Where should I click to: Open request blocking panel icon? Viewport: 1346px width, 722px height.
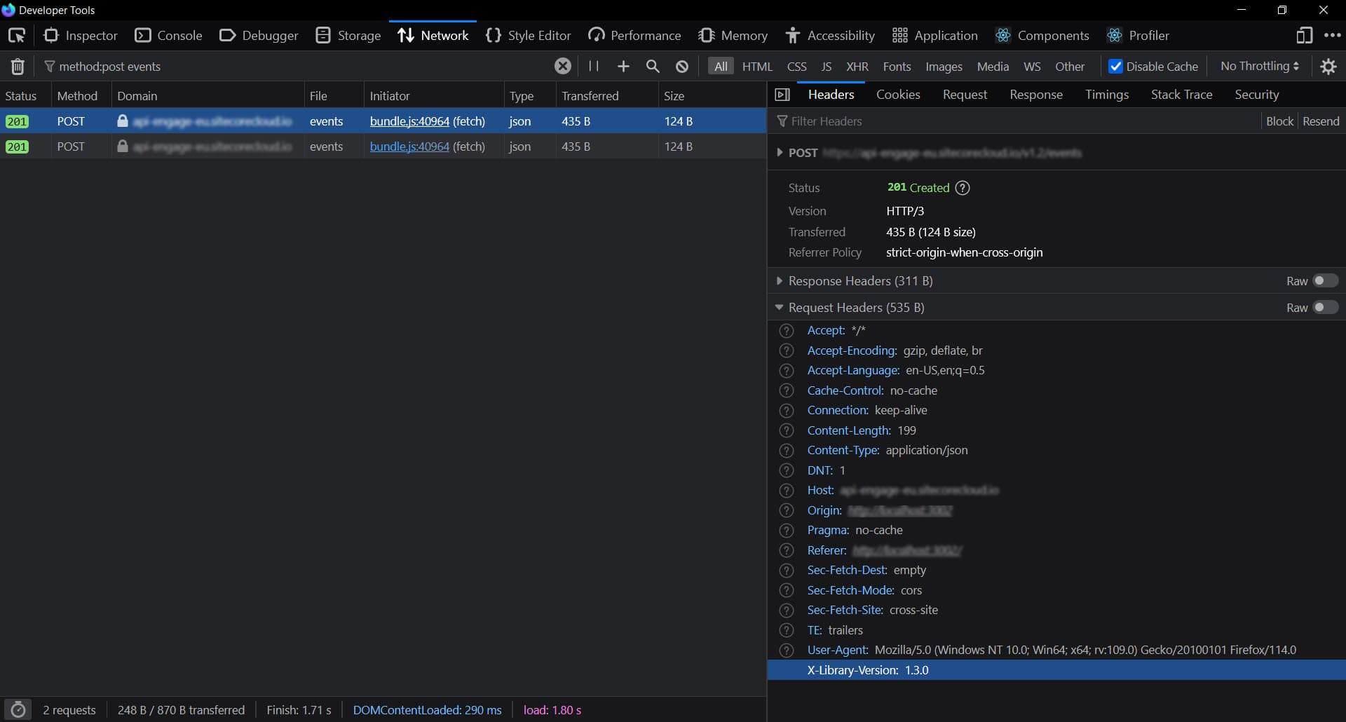pos(682,66)
